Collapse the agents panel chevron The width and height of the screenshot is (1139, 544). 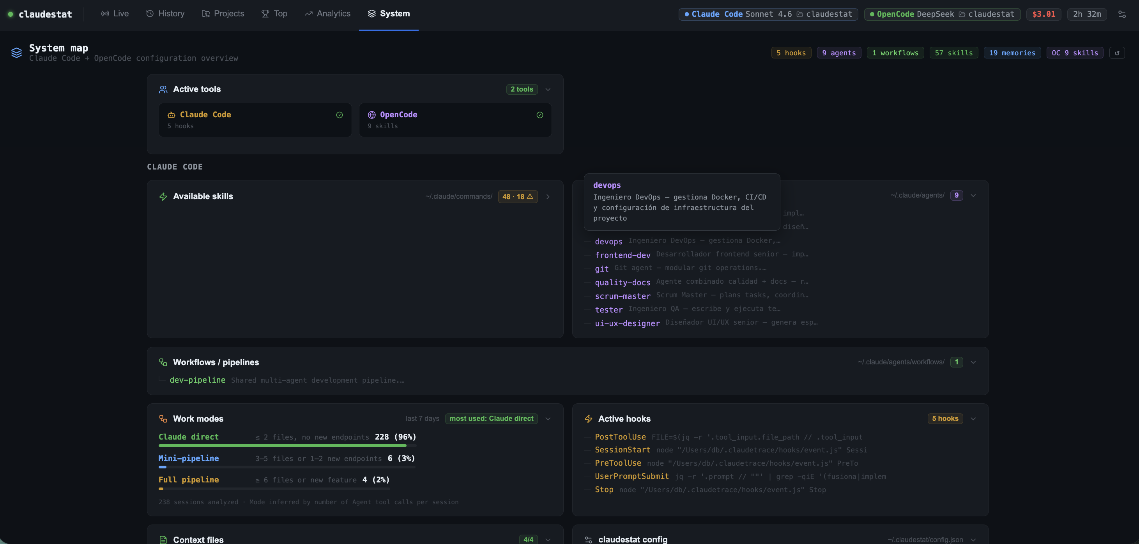pyautogui.click(x=973, y=195)
